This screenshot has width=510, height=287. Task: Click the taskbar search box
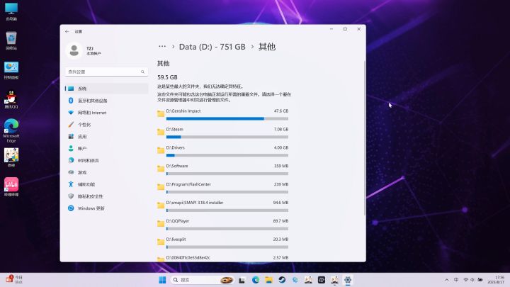[203, 280]
